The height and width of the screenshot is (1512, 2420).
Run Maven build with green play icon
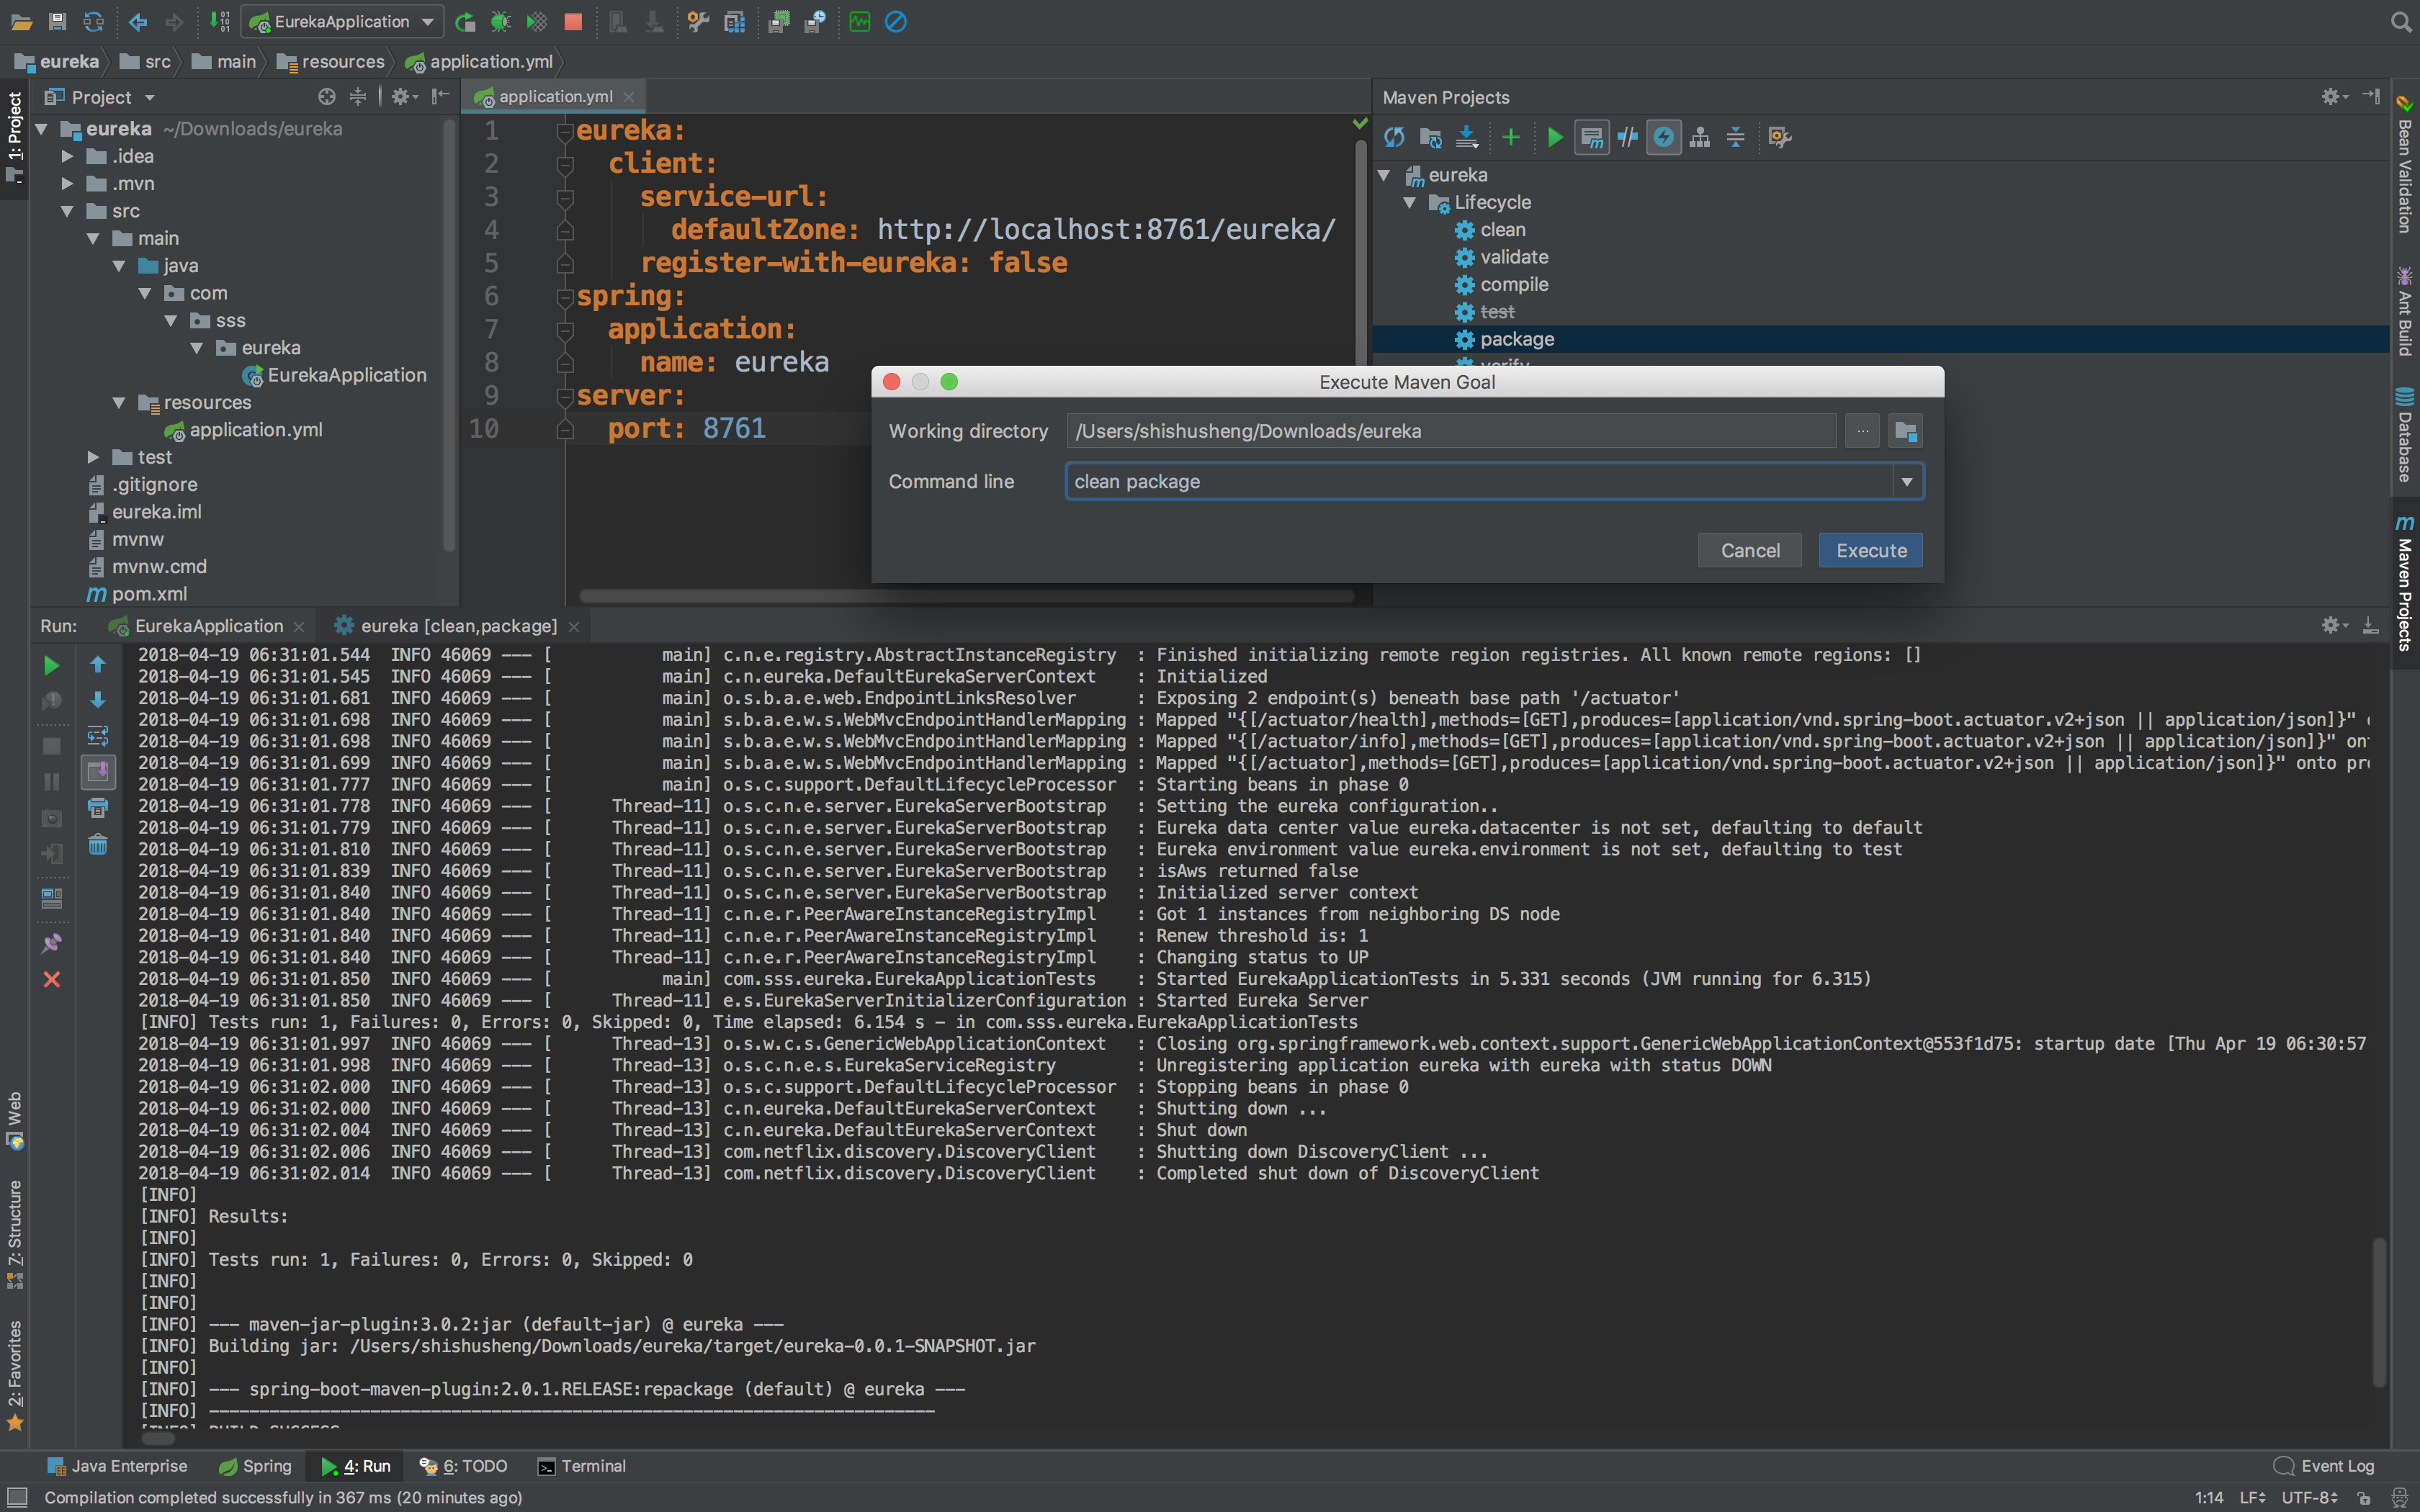click(1555, 137)
